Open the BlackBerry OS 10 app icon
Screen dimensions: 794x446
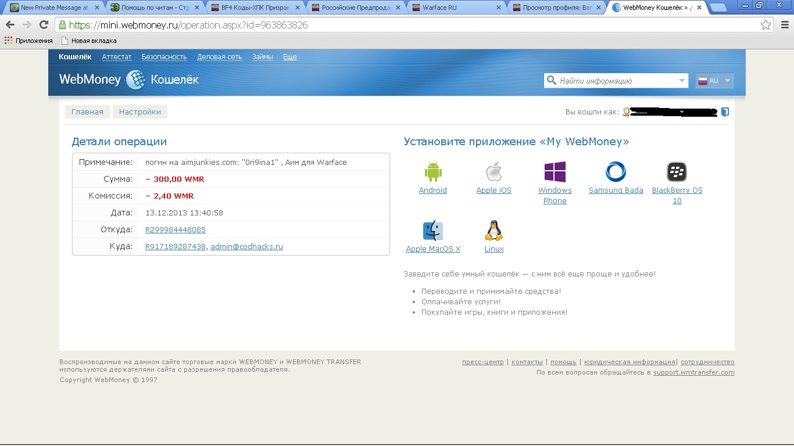[677, 172]
